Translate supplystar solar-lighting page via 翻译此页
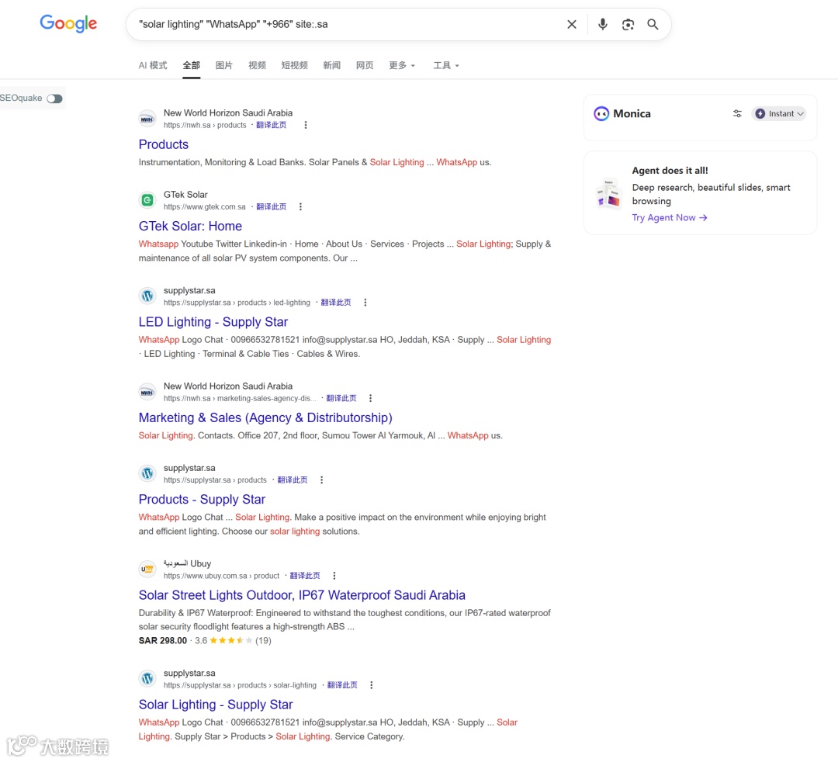 pos(342,685)
